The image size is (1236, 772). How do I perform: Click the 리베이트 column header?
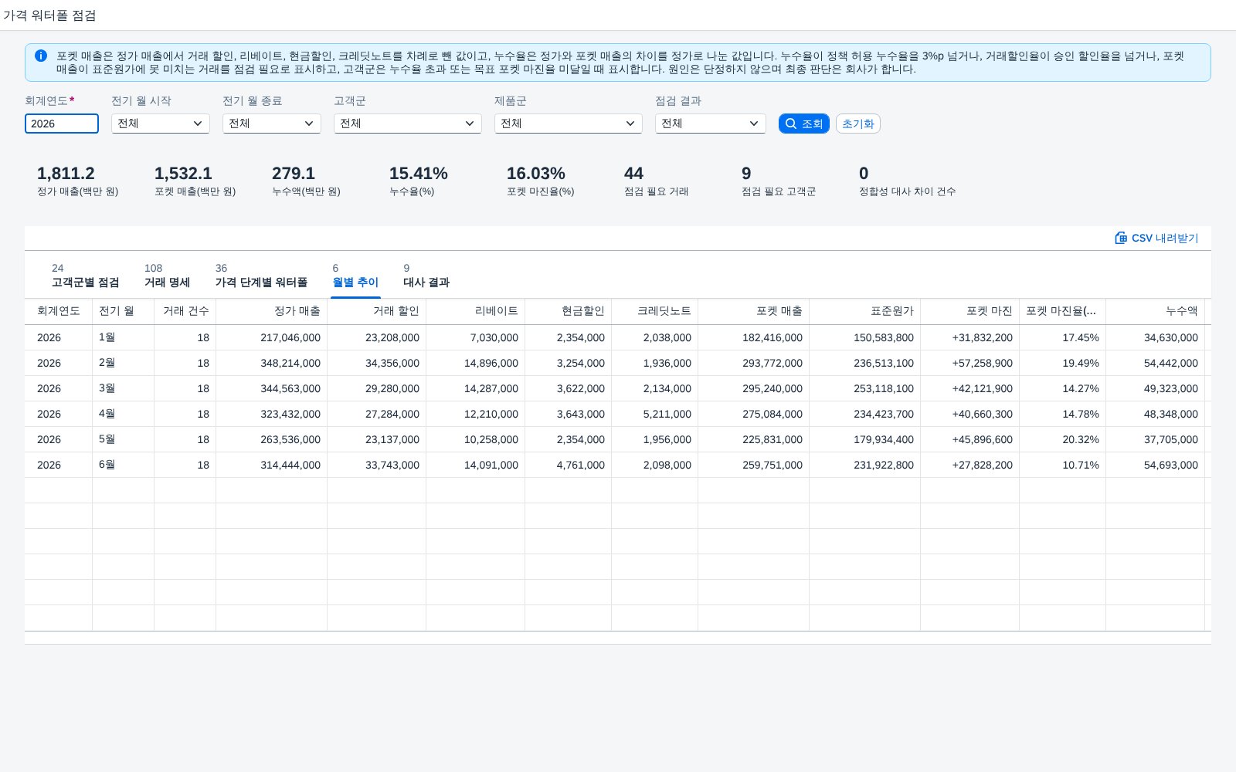(x=476, y=311)
